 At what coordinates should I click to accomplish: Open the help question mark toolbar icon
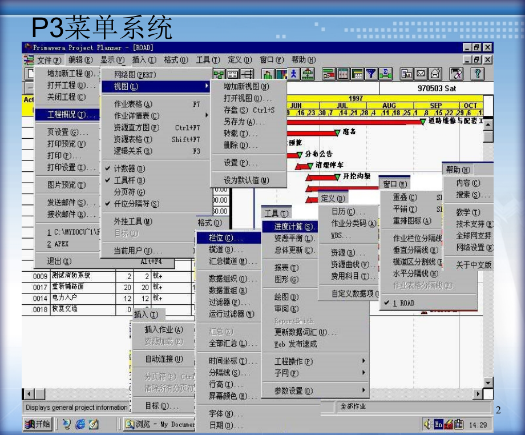click(476, 73)
